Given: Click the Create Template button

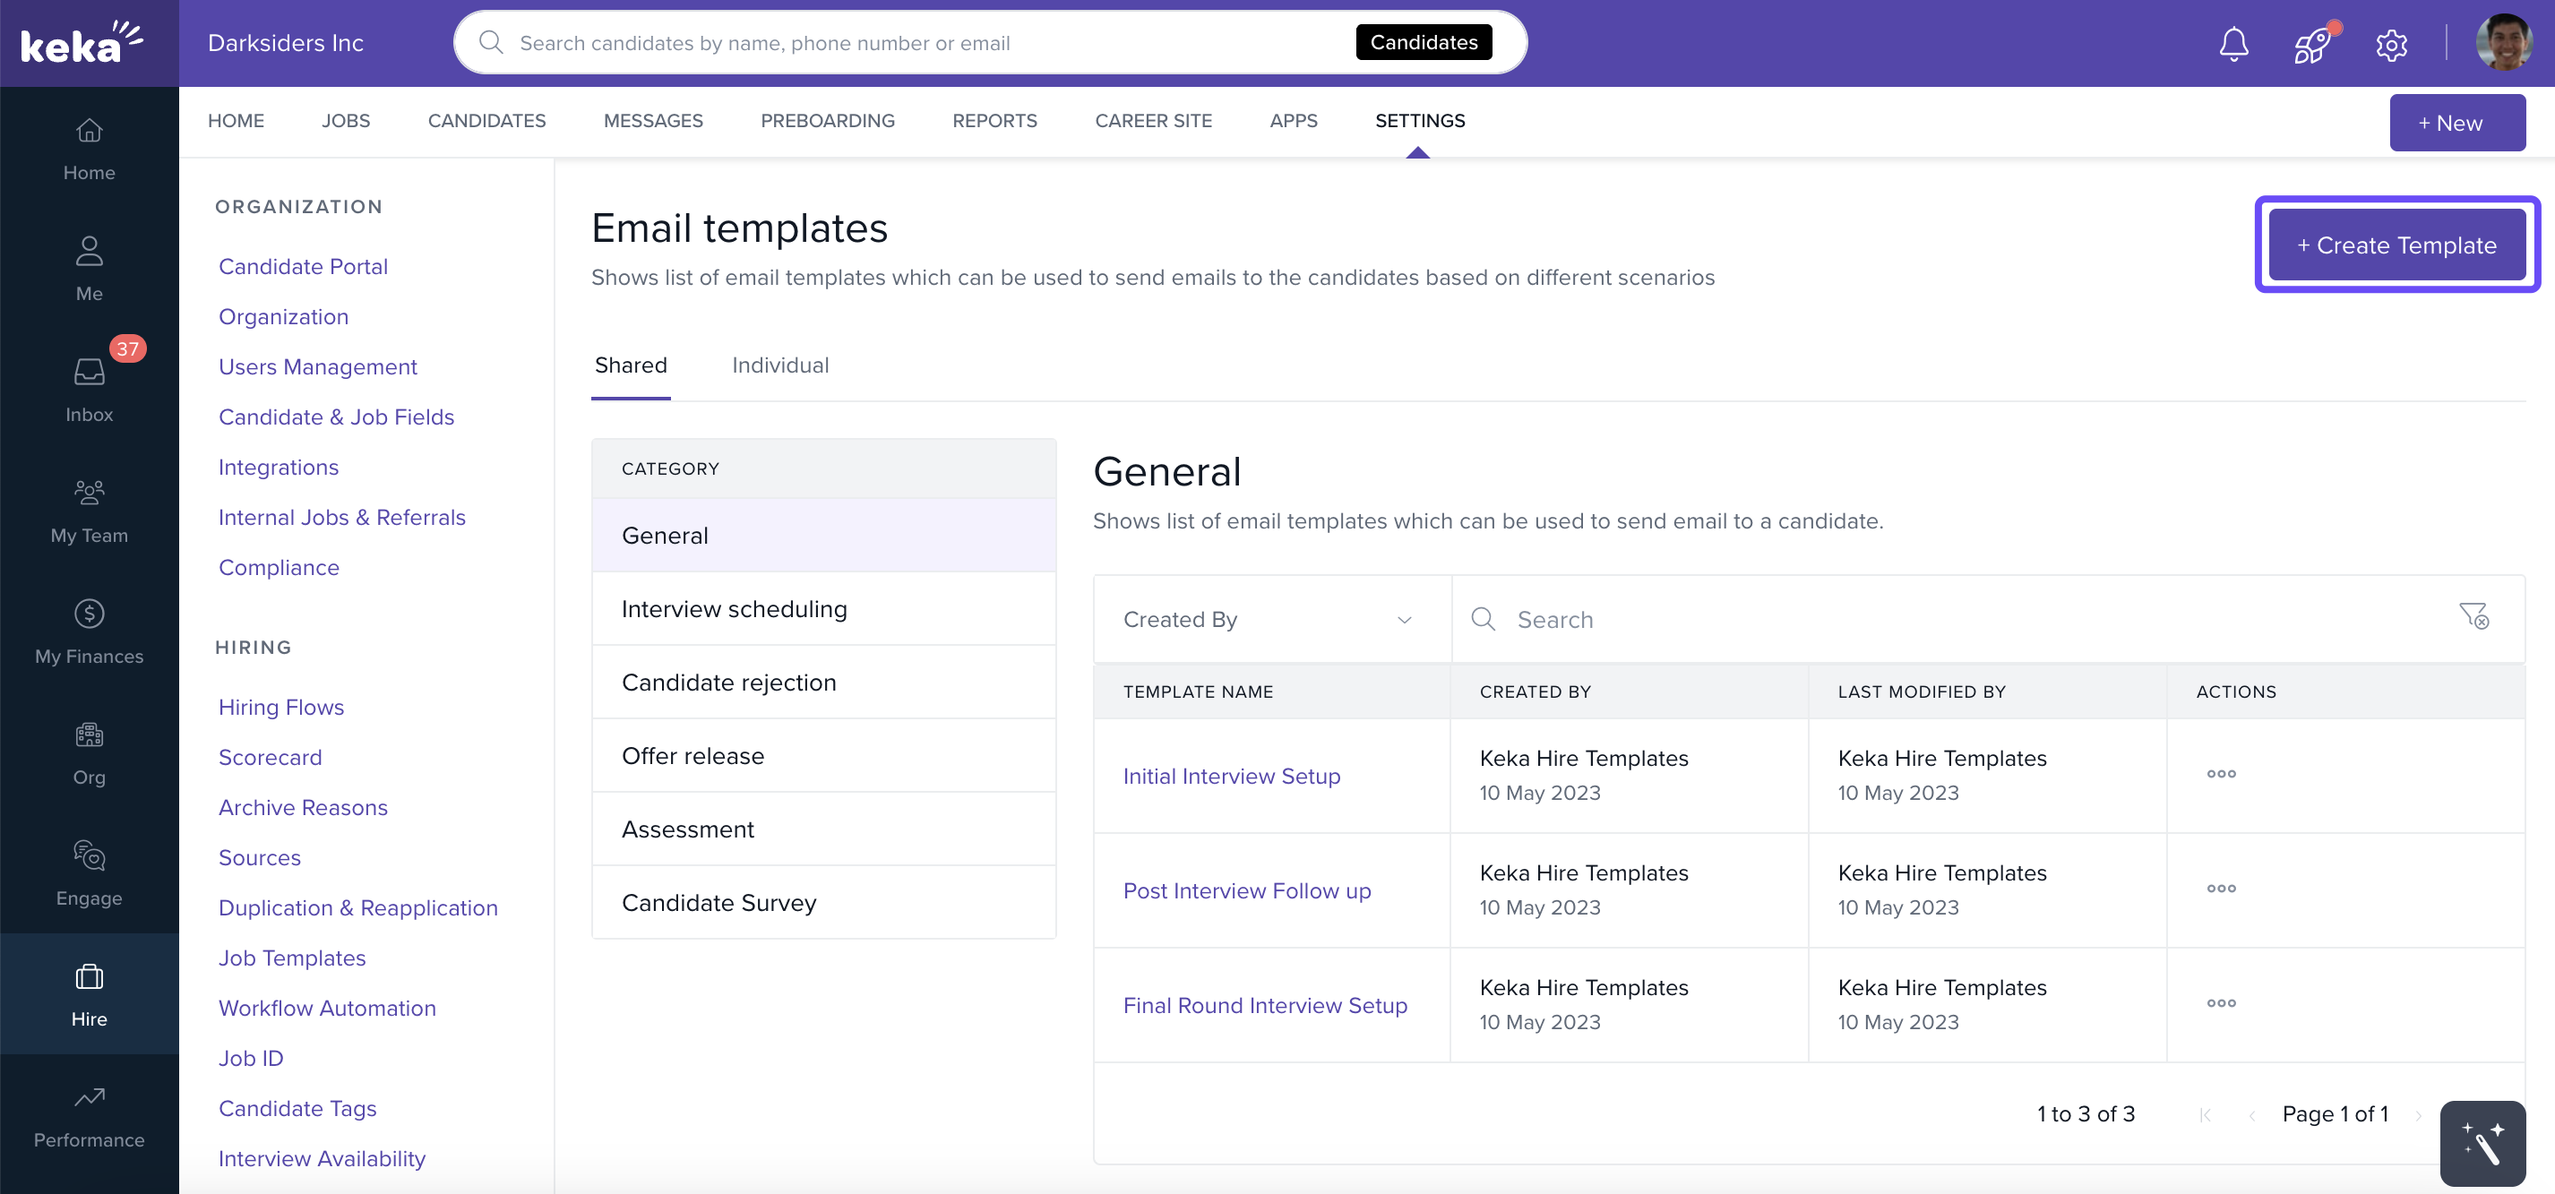Looking at the screenshot, I should click(x=2396, y=245).
